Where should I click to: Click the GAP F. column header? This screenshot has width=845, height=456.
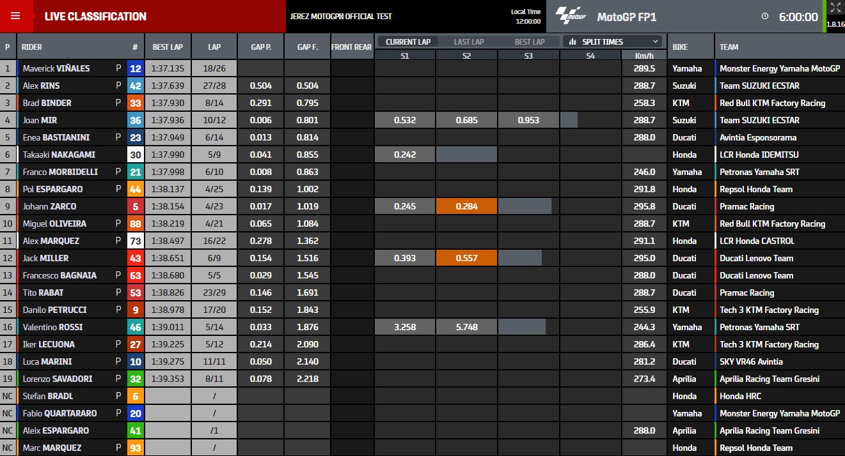(x=307, y=47)
